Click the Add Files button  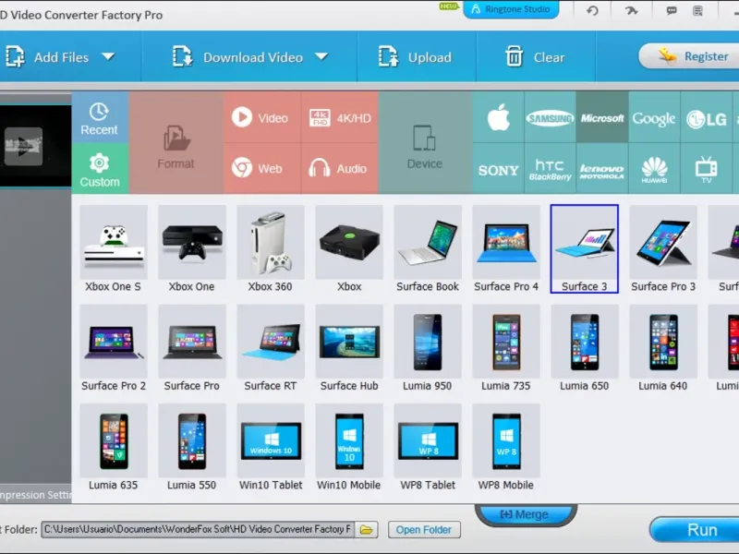coord(47,57)
